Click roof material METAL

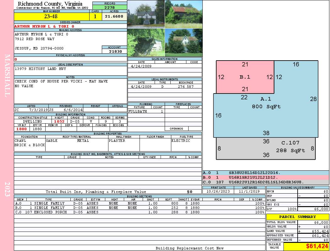83,141
